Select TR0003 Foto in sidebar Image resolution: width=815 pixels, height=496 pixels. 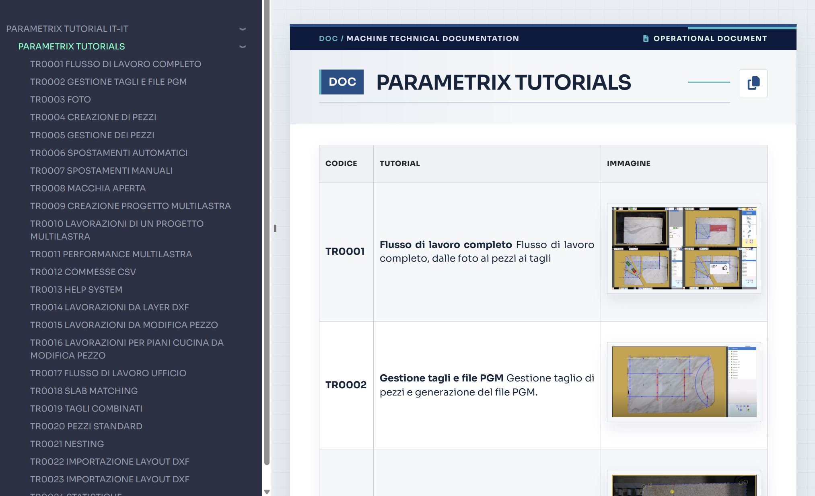[x=60, y=100]
